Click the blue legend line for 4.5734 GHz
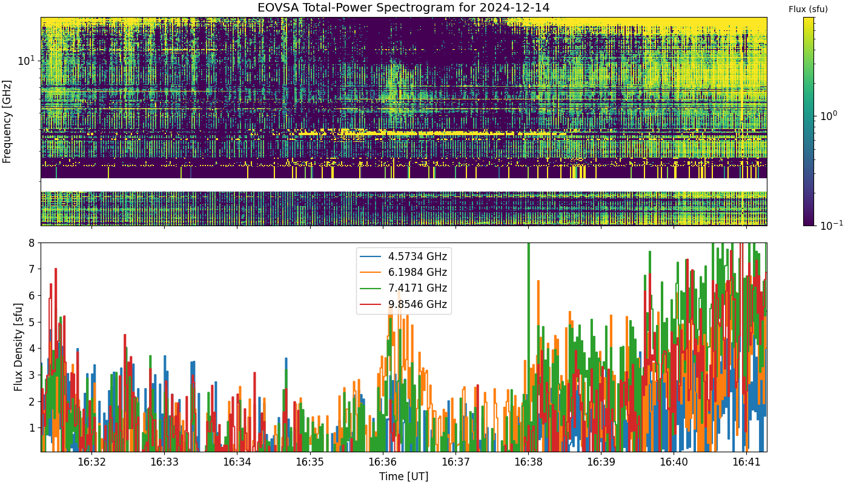The height and width of the screenshot is (485, 848). click(371, 256)
